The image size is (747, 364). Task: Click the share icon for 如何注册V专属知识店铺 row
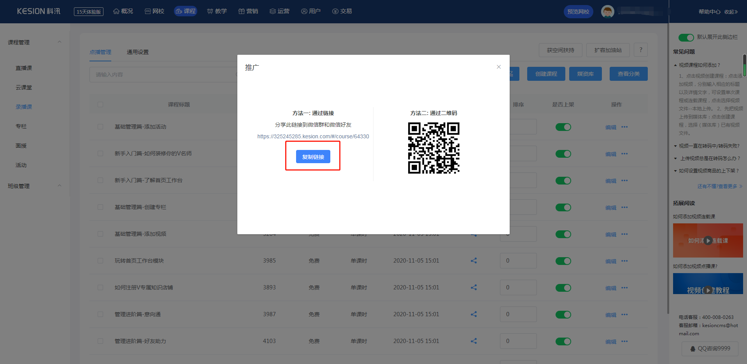click(x=473, y=287)
